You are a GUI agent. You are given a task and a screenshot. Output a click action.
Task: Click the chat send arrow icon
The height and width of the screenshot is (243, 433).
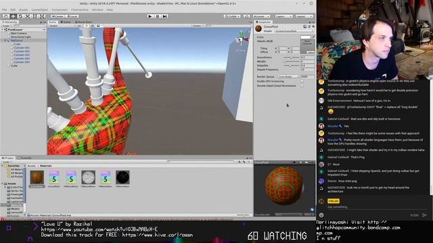(424, 215)
